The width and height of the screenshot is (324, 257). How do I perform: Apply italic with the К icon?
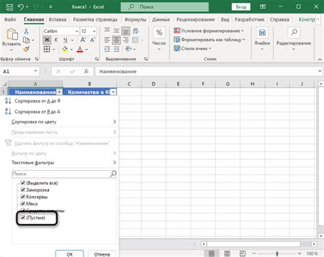(x=56, y=40)
